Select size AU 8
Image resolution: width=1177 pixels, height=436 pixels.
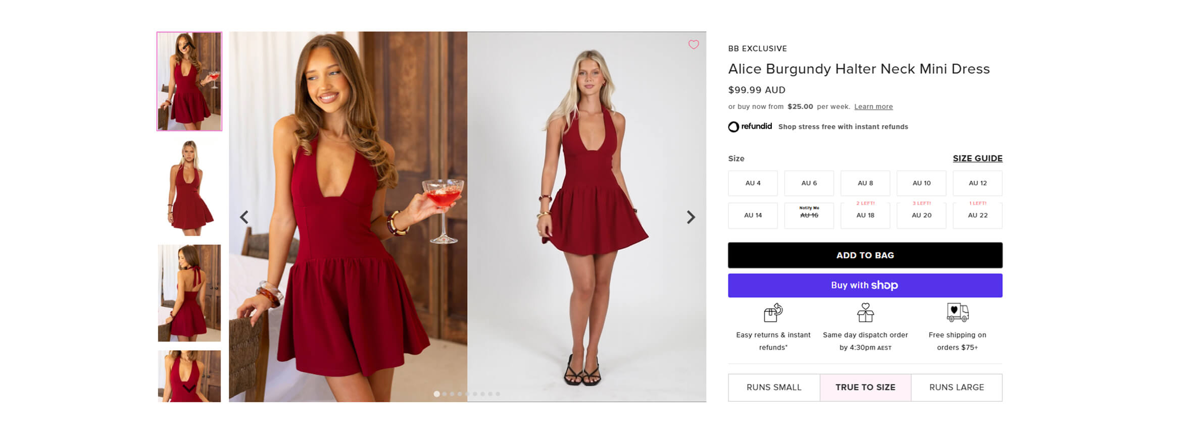(x=865, y=183)
